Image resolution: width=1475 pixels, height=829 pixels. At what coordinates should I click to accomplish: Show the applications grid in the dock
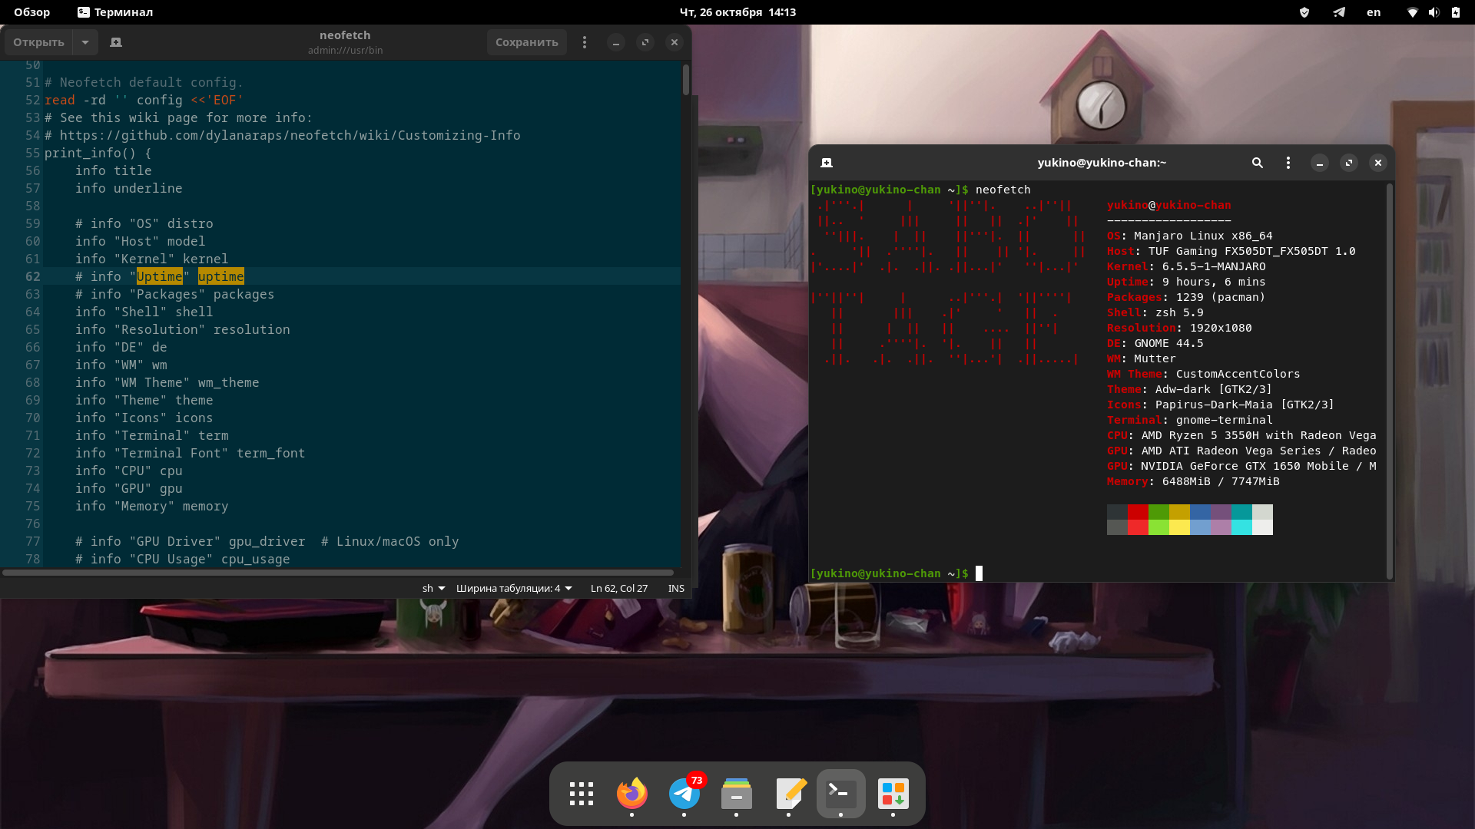click(581, 794)
